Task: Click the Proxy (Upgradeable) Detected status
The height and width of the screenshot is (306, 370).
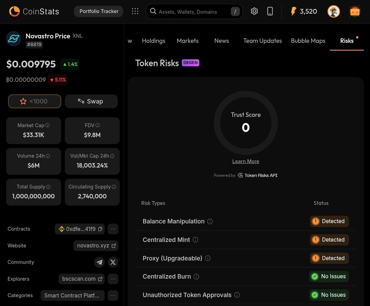Action: 329,258
